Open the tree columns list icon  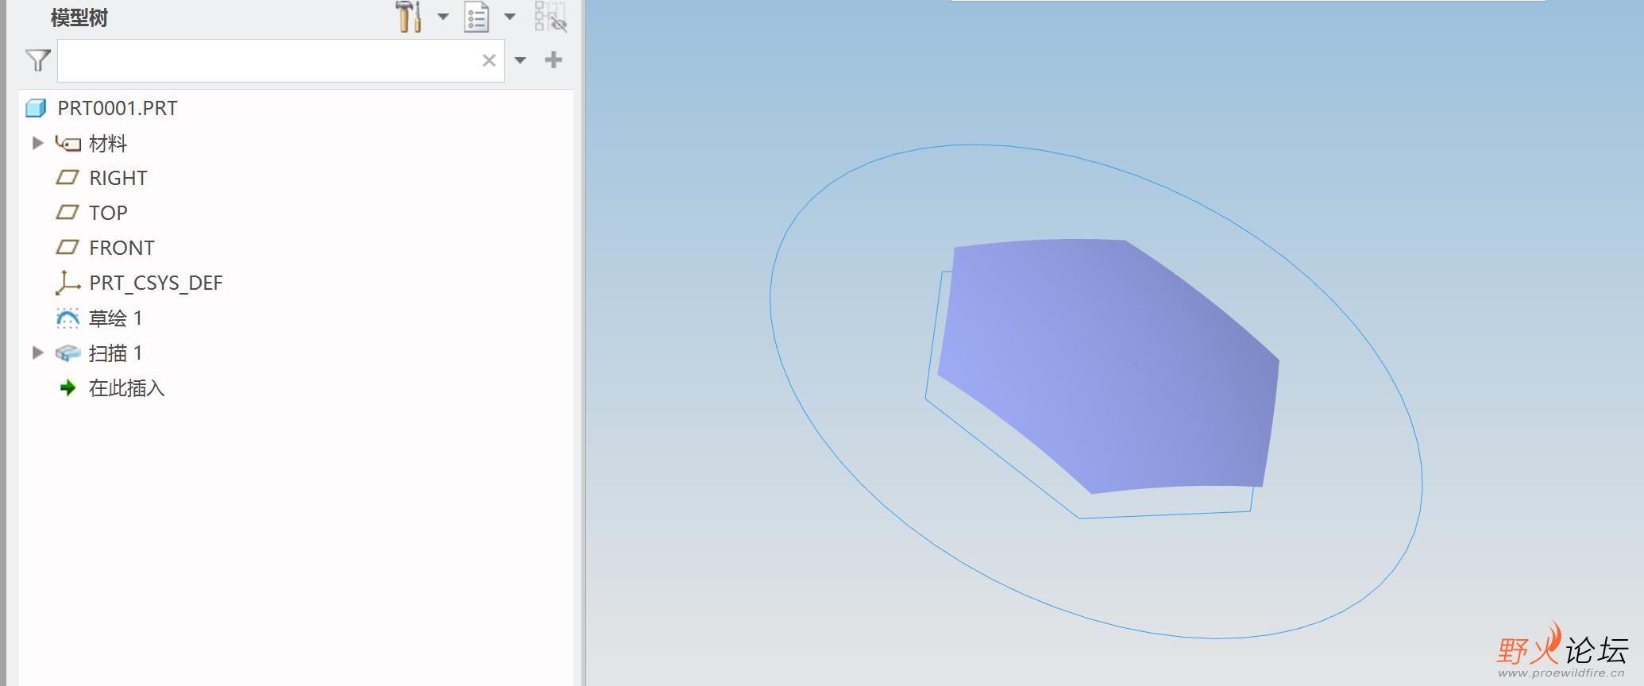tap(477, 17)
